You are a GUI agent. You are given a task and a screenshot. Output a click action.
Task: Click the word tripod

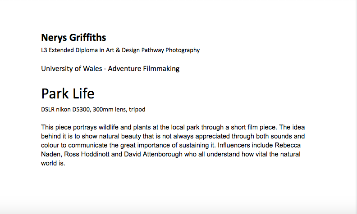[137, 110]
